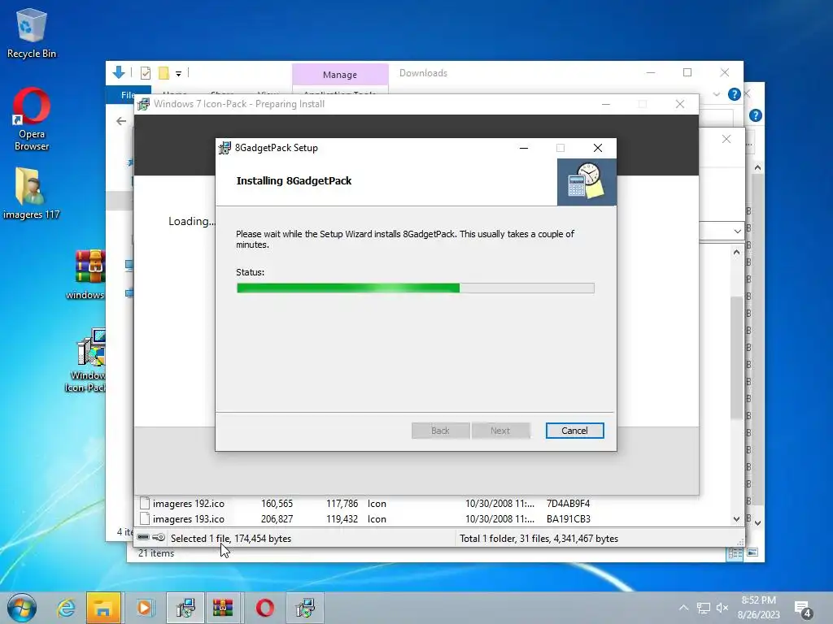The height and width of the screenshot is (624, 833).
Task: Open the Recycle Bin desktop icon
Action: [x=32, y=32]
